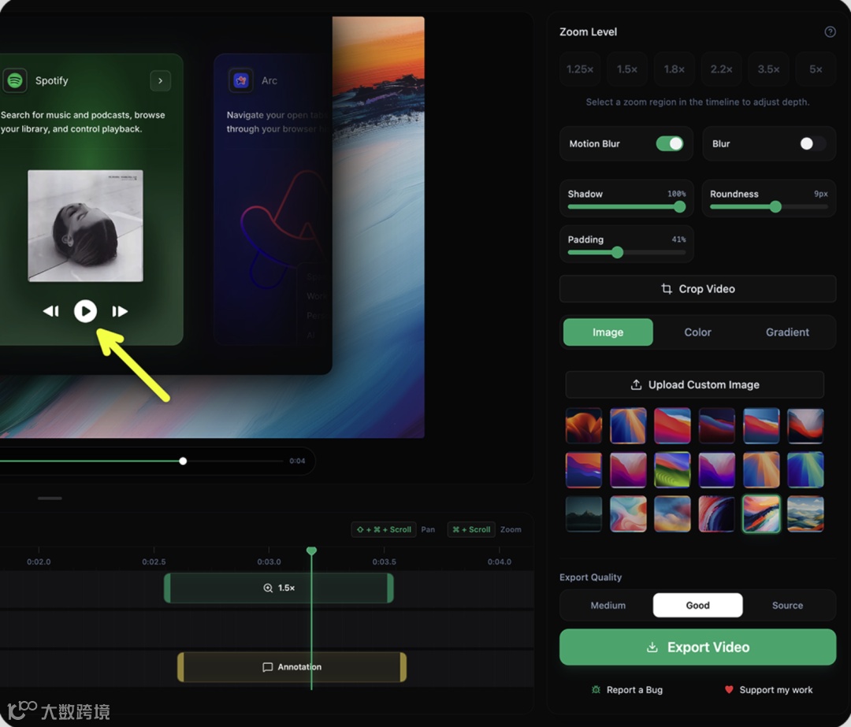Choose the landscape painting wallpaper at bottom-row end
851x727 pixels.
pos(805,514)
